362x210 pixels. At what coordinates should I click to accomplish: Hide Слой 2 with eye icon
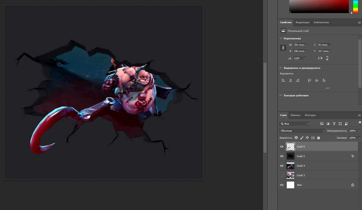[282, 156]
